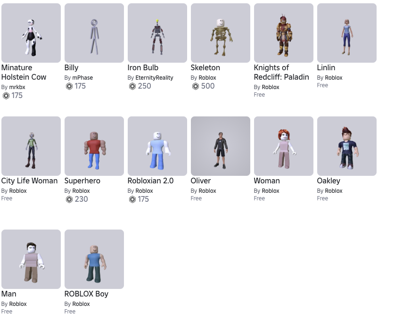Click the Robux icon beside Iron Bulb's price

click(132, 86)
